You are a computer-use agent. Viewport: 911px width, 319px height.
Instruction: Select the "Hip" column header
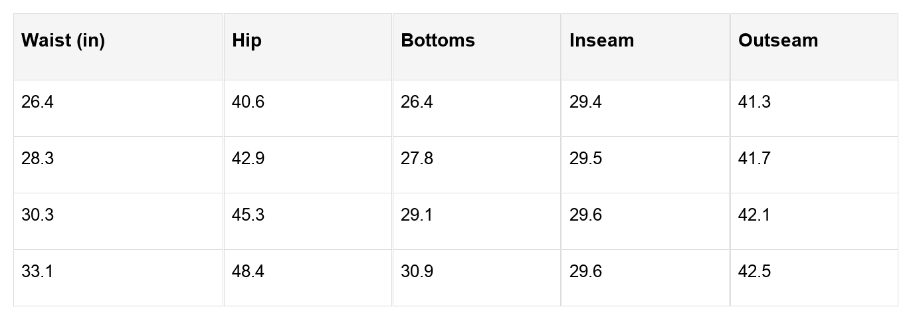pos(247,41)
